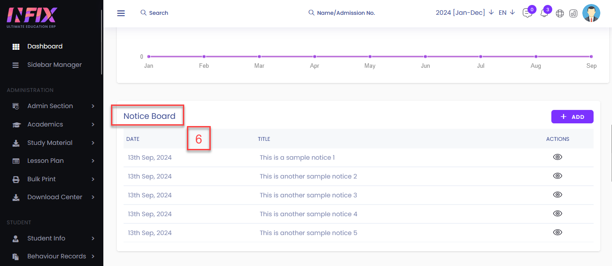Click the Sidebar Manager list icon

[16, 65]
